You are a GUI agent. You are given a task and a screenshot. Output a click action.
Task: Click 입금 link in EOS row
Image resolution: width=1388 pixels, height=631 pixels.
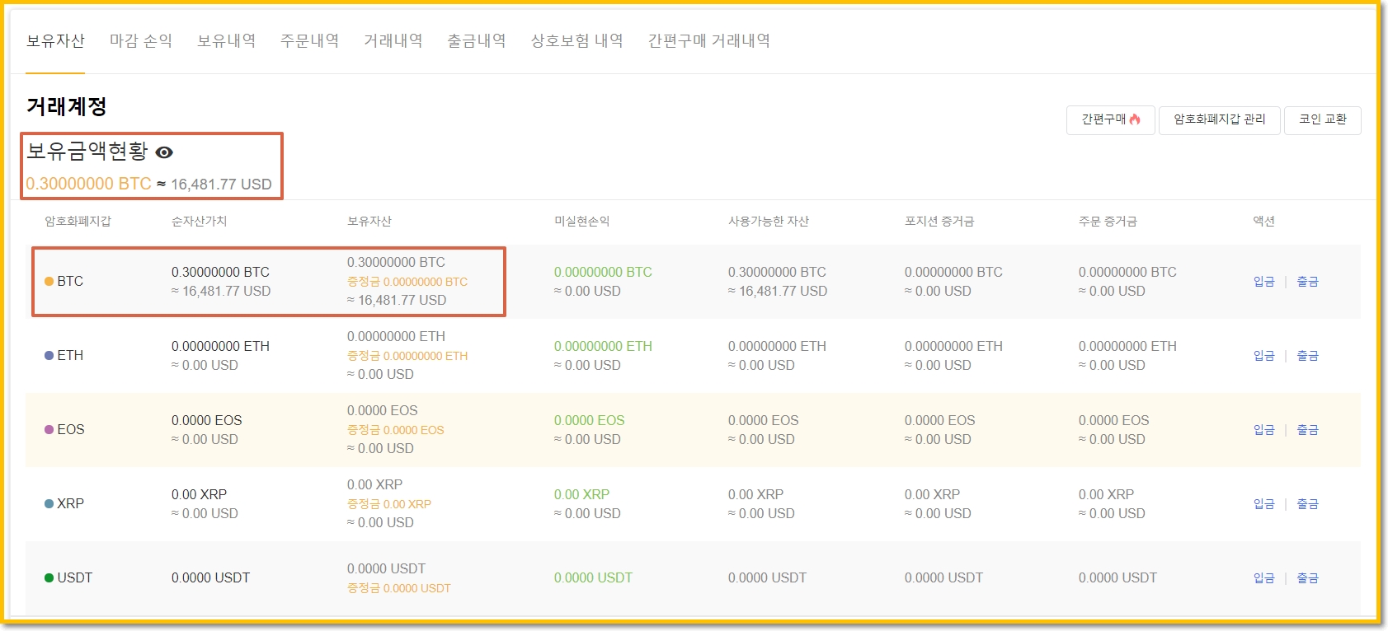(1263, 430)
